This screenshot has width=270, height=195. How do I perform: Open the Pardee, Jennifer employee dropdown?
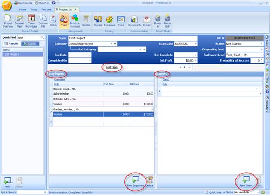152,110
